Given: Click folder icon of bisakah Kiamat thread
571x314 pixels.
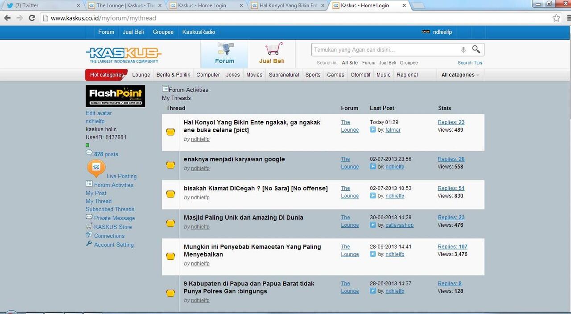Looking at the screenshot, I should [170, 194].
